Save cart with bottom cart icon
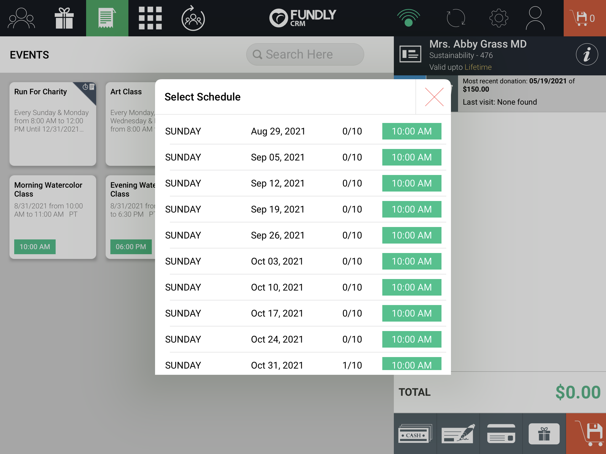Screen dimensions: 606x454 586,434
